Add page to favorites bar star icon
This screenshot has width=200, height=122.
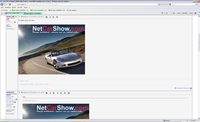click(10, 10)
